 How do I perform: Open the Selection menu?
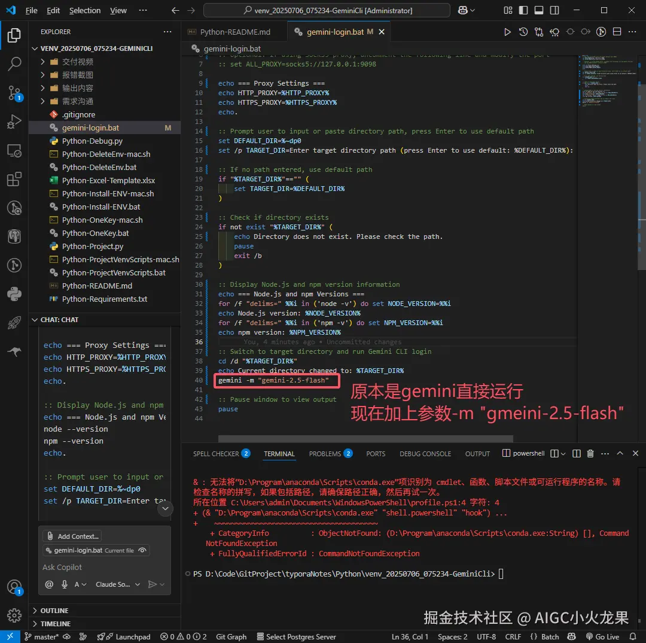click(84, 10)
